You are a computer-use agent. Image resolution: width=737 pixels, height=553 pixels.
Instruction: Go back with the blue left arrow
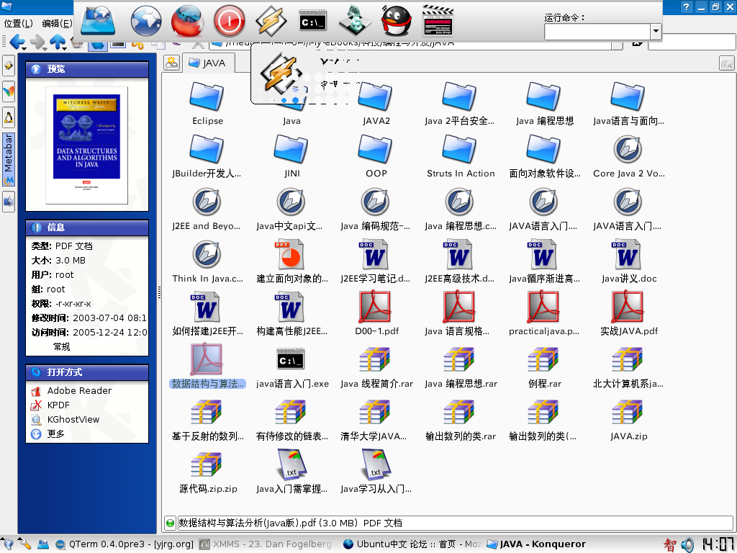click(x=16, y=42)
